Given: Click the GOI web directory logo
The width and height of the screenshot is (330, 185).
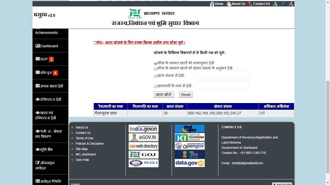Looking at the screenshot, I should (144, 146).
